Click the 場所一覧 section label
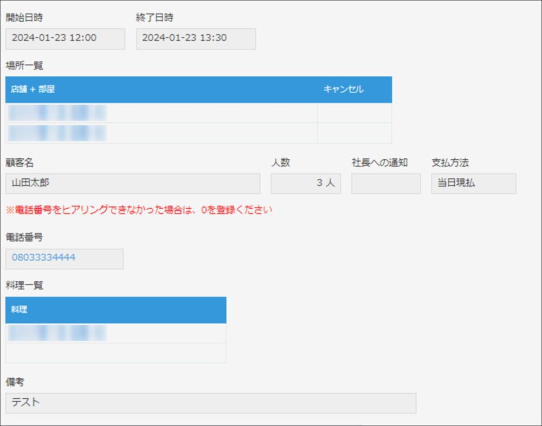The image size is (542, 426). [24, 66]
